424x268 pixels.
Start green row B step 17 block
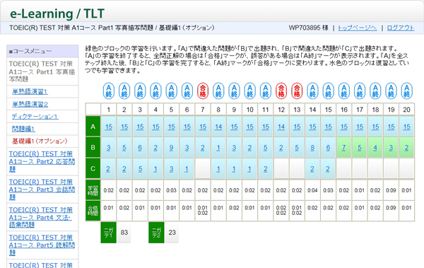tap(360, 148)
